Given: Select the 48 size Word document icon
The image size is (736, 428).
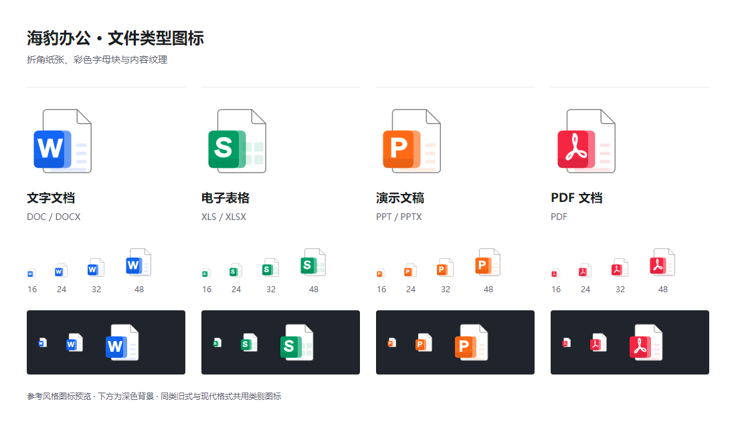Looking at the screenshot, I should coord(139,262).
